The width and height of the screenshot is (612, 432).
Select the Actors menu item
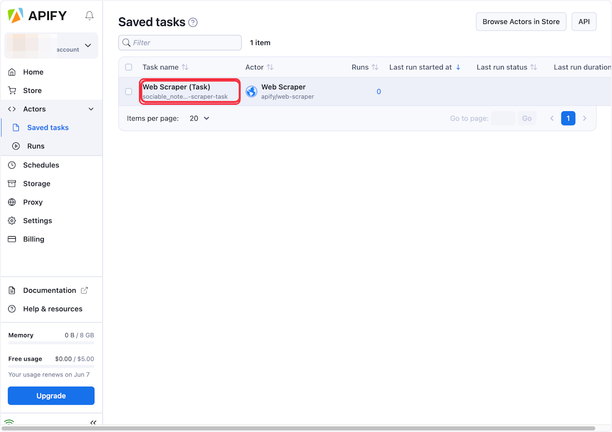click(x=34, y=109)
